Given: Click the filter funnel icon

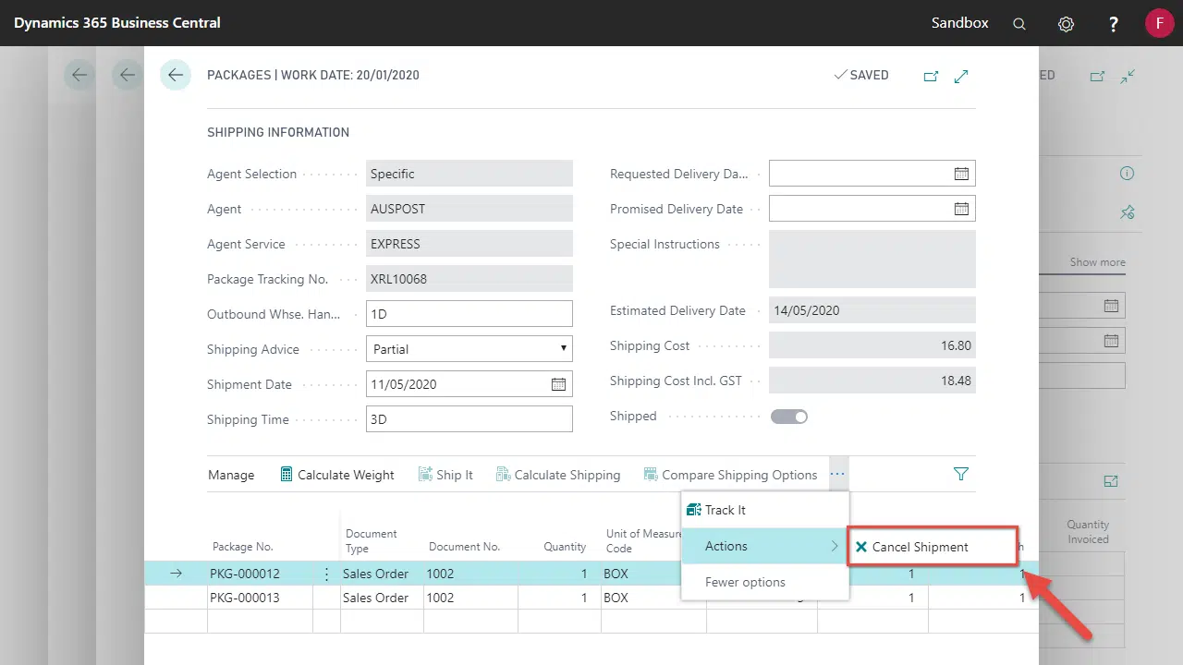Looking at the screenshot, I should click(961, 474).
